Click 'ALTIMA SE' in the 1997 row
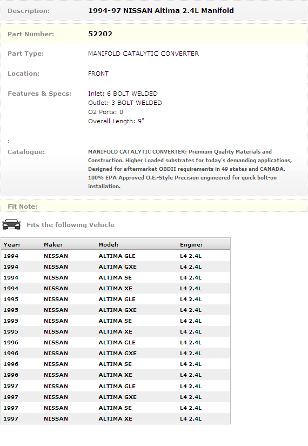This screenshot has height=446, width=308. pos(115,408)
